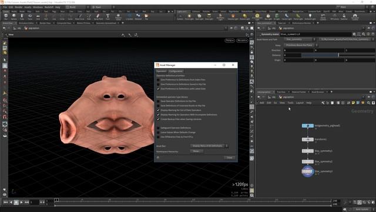Click the ttao_symmetry2 node
This screenshot has width=376, height=212.
(x=308, y=161)
